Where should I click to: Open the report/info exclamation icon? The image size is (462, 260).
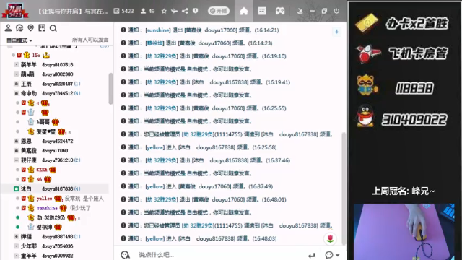point(196,11)
